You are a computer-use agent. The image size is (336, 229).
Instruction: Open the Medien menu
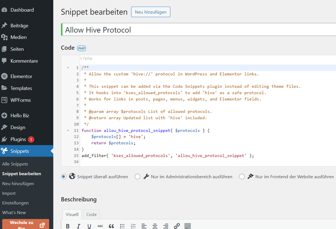[19, 37]
